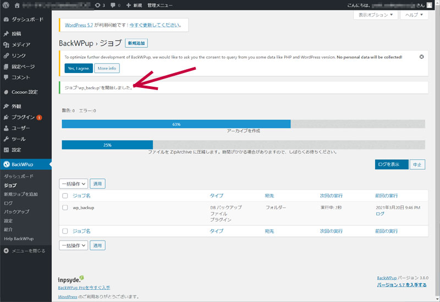Viewport: 440px width, 302px height.
Task: Open the upper 一括操作 dropdown
Action: click(x=74, y=184)
